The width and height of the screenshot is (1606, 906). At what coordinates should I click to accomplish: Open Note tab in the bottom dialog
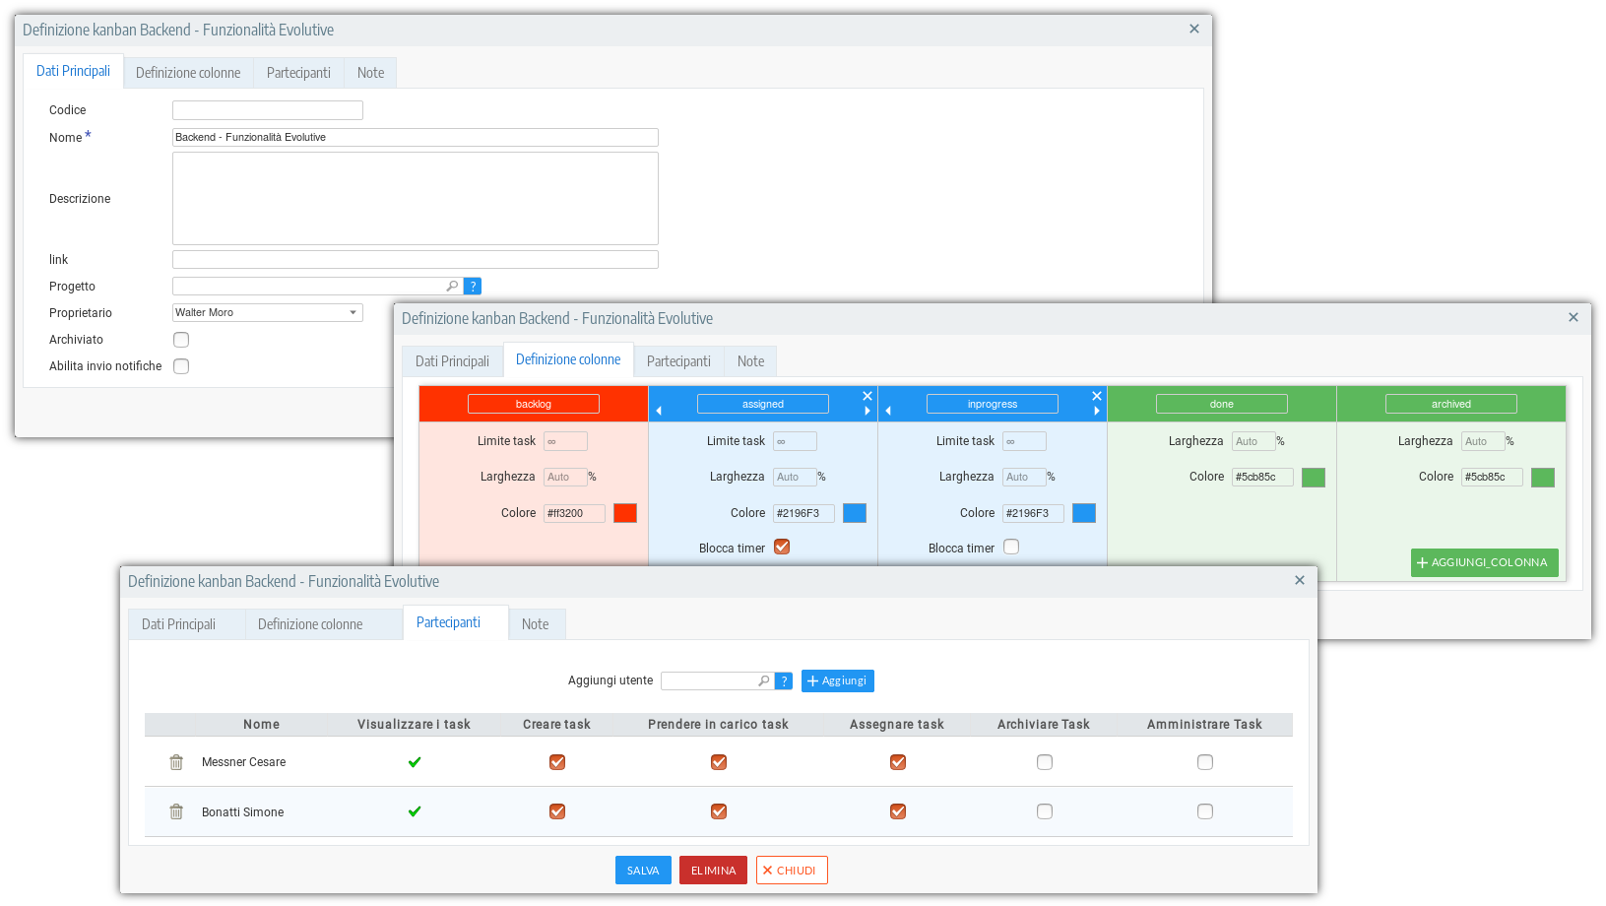(x=535, y=624)
